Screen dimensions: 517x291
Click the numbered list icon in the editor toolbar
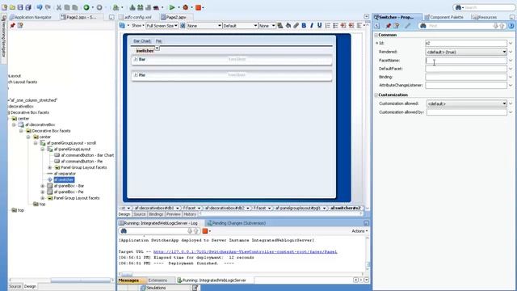pos(327,25)
